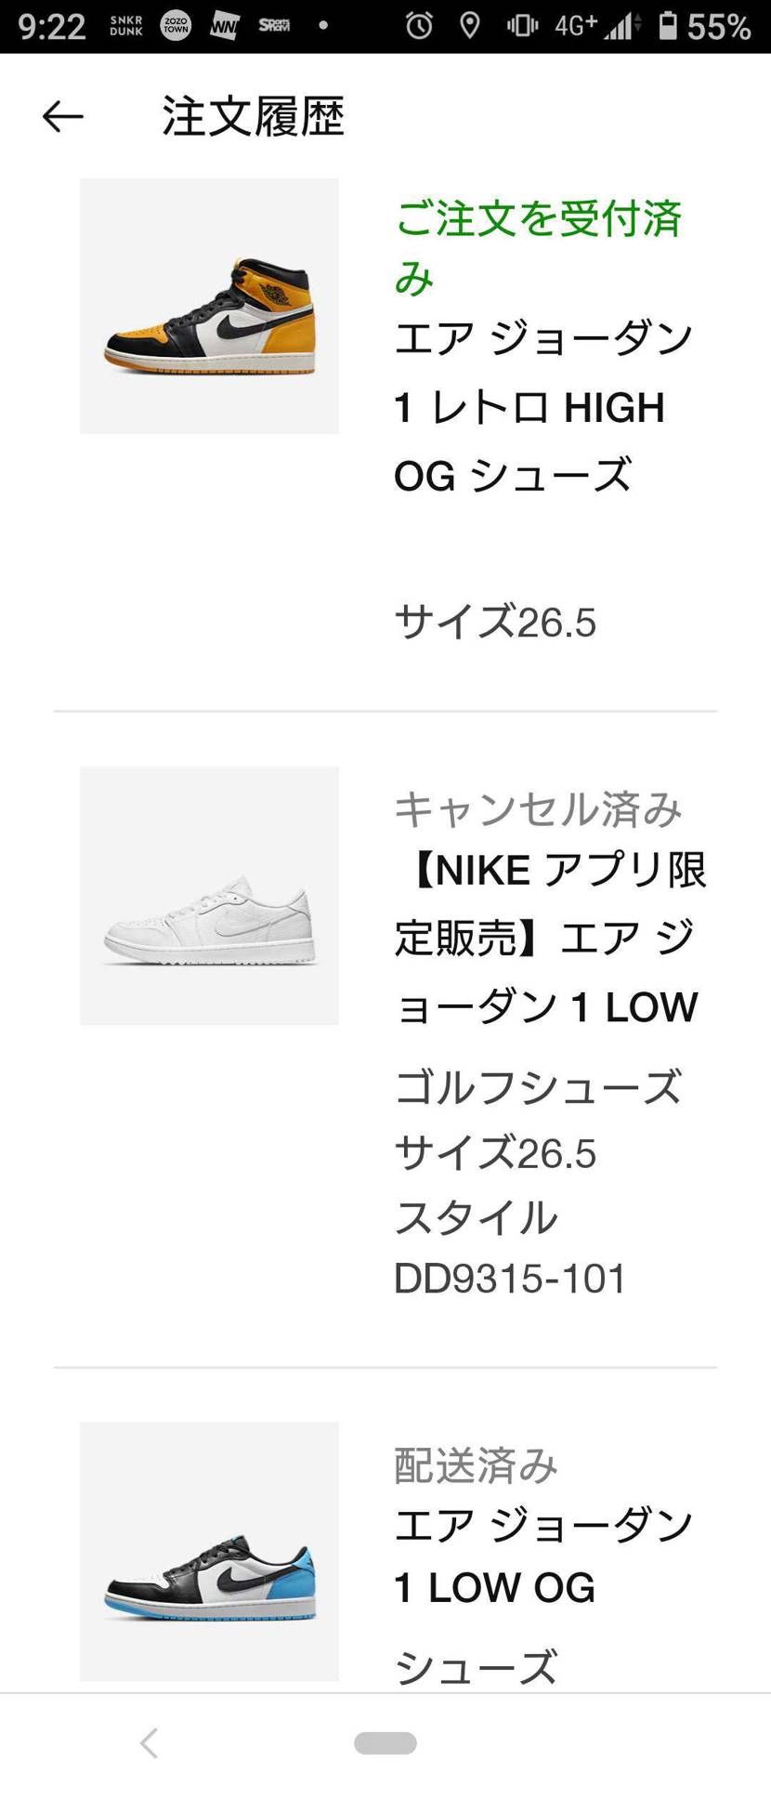Tap the alarm clock status icon

419,26
